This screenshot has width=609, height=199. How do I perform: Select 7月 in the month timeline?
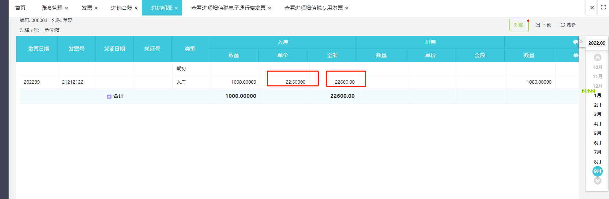click(x=597, y=152)
